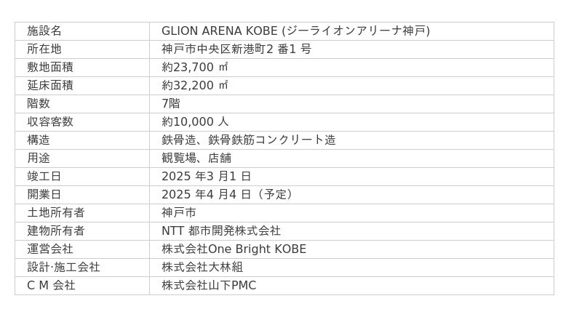
Task: Click the opening date 2025 年4 月4 日（予定）
Action: coord(229,194)
